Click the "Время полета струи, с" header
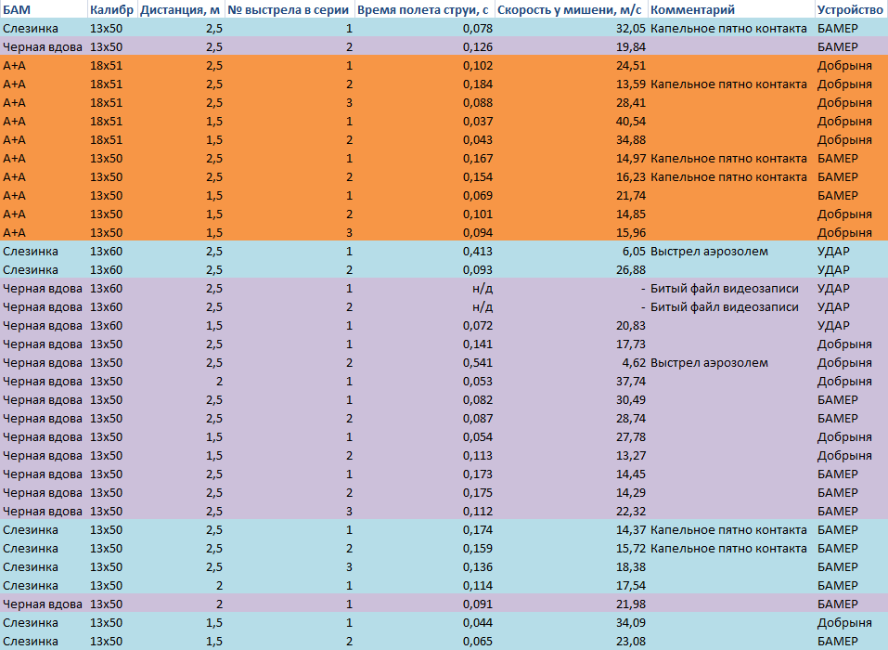888x650 pixels. pos(423,10)
